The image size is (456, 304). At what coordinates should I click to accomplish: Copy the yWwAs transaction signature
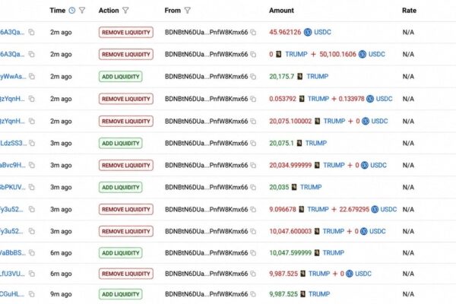pos(32,77)
